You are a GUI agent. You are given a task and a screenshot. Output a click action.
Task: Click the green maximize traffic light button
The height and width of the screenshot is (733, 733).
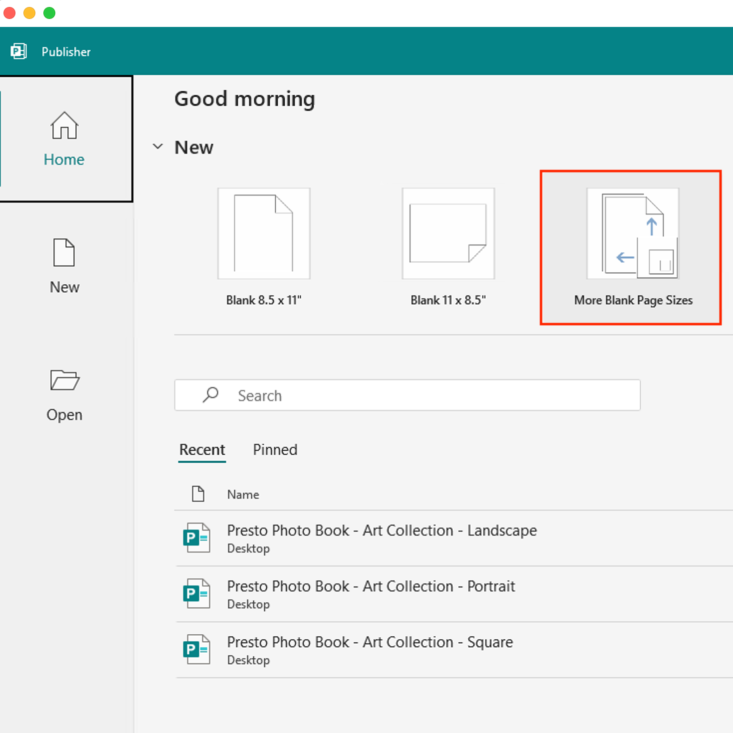click(49, 13)
